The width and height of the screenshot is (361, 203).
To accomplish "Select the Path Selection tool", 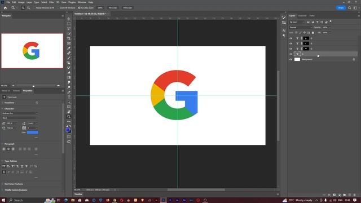I will point(69,102).
